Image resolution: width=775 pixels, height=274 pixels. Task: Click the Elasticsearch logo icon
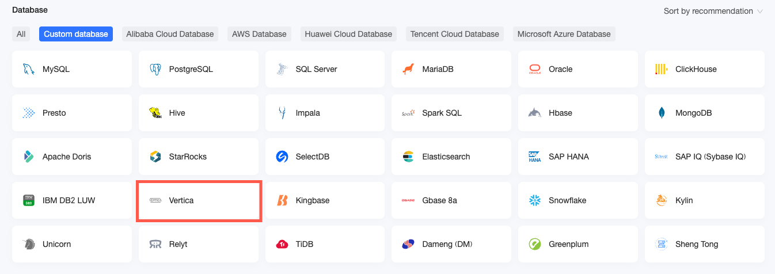click(x=408, y=157)
